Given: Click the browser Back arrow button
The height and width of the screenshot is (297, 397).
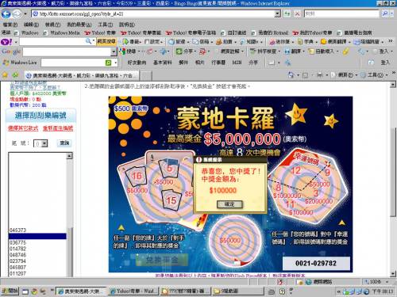Looking at the screenshot, I should [x=6, y=13].
